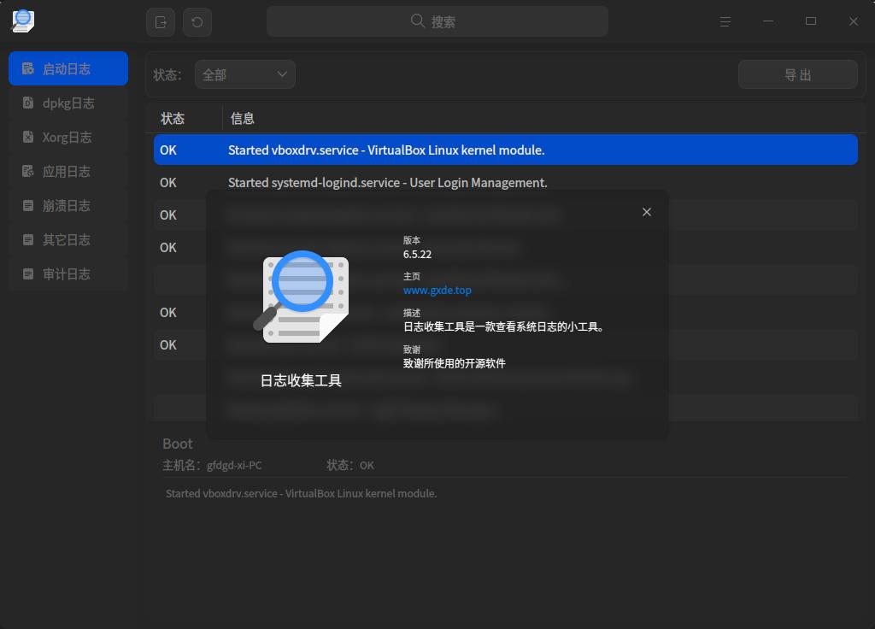Image resolution: width=875 pixels, height=629 pixels.
Task: Open the dpkg日志 section
Action: (68, 103)
